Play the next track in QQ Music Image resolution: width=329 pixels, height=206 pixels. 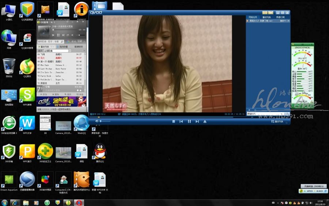click(63, 35)
